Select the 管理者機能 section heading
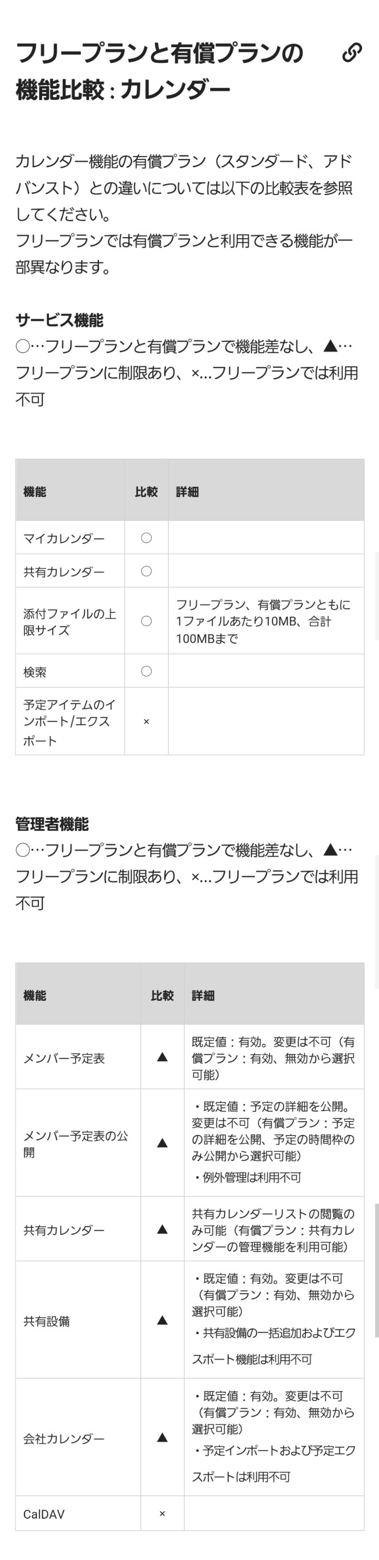 [x=52, y=824]
